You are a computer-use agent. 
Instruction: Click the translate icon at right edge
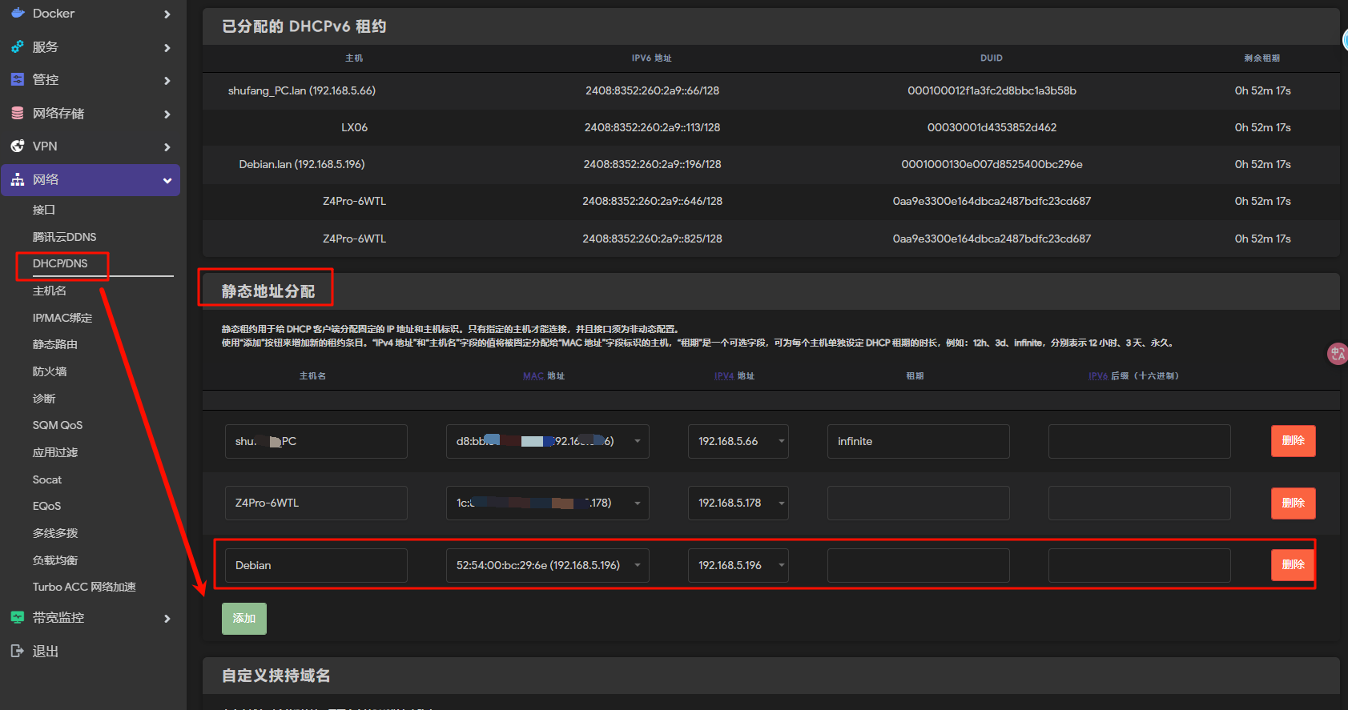pyautogui.click(x=1338, y=353)
